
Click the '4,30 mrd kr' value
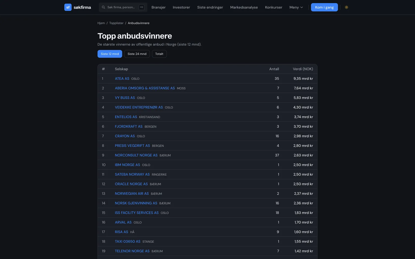pos(303,107)
